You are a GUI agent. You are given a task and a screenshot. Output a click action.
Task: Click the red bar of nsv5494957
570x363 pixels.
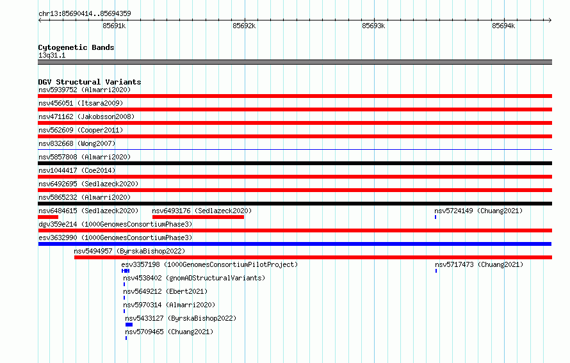(x=313, y=257)
